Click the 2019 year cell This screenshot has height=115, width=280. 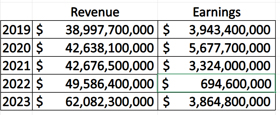point(16,29)
